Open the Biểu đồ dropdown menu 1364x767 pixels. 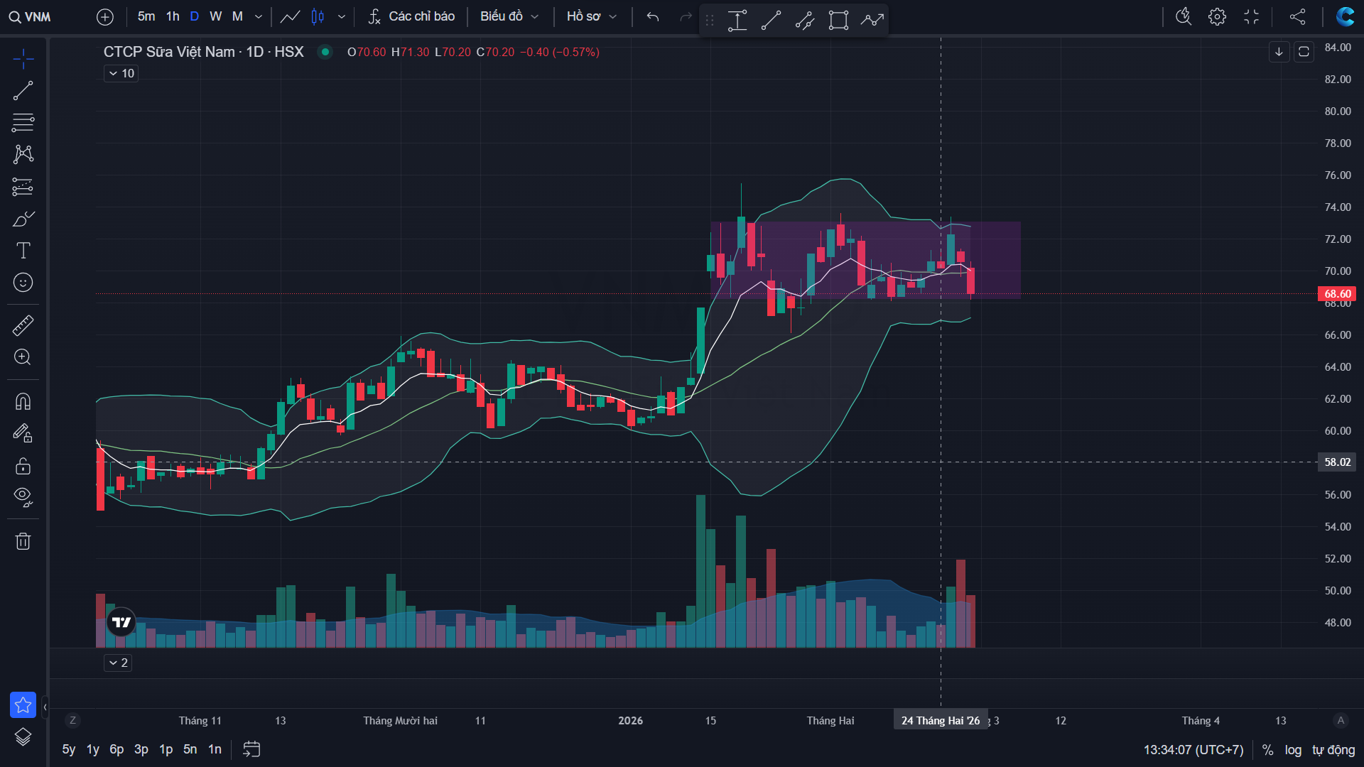pyautogui.click(x=509, y=16)
